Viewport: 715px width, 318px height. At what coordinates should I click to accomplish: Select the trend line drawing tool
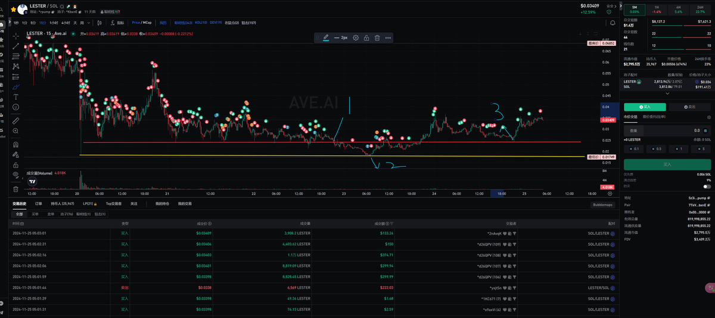(16, 46)
